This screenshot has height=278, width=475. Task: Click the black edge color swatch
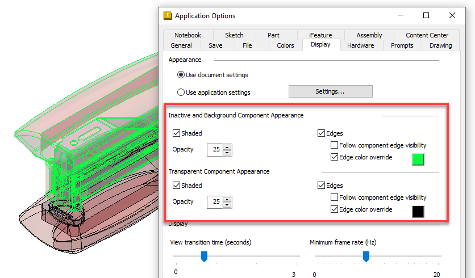click(x=418, y=212)
